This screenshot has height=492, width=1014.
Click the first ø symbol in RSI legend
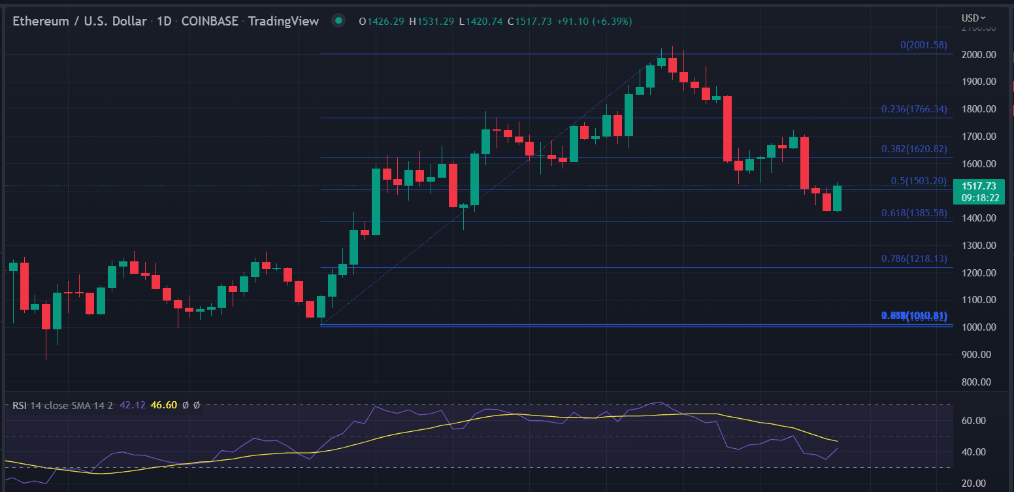tap(185, 405)
